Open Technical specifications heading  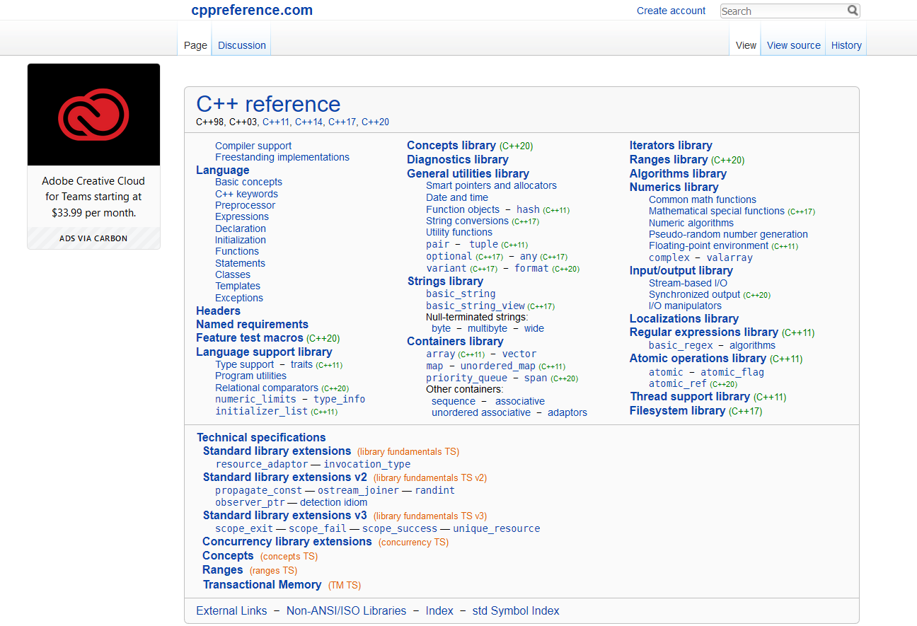point(261,437)
